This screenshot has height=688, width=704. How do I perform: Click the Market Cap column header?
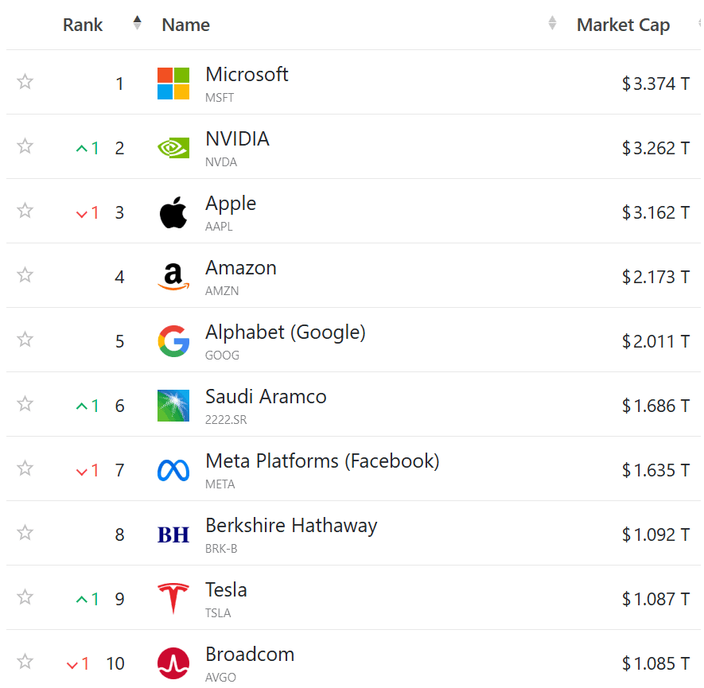[x=623, y=25]
